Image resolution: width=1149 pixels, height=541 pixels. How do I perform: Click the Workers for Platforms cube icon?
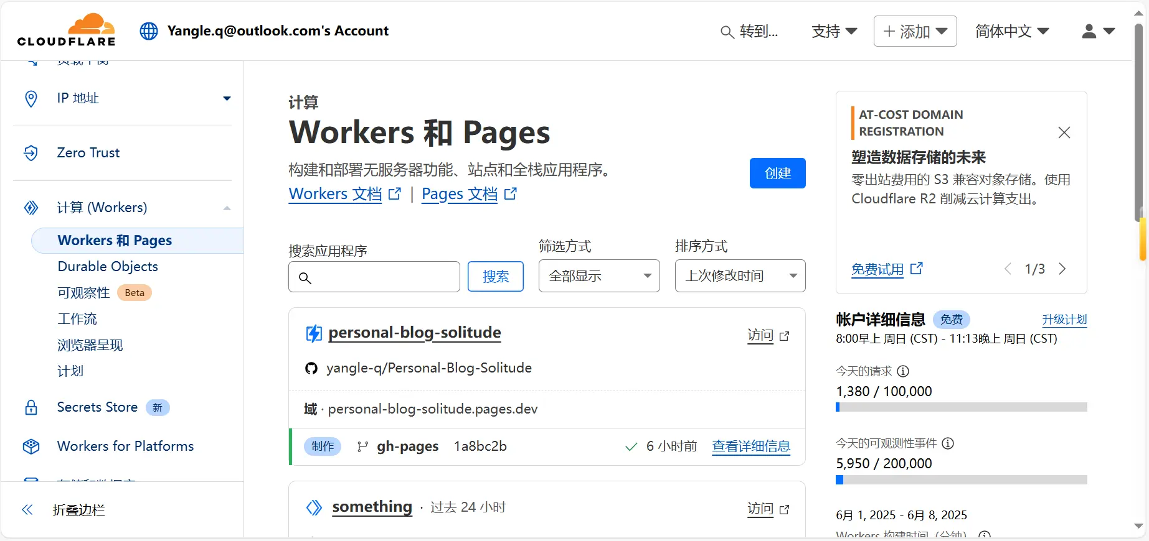pyautogui.click(x=31, y=446)
